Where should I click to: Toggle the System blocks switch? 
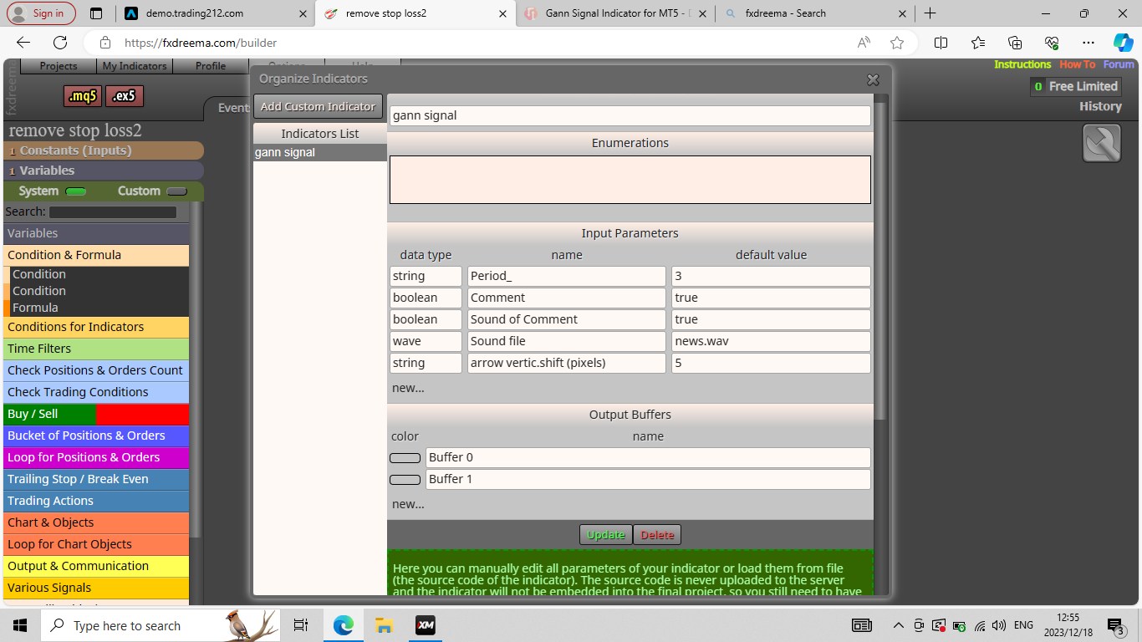(x=76, y=191)
